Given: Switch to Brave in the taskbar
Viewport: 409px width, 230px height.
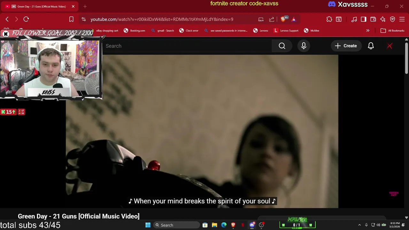Looking at the screenshot, I should [x=233, y=225].
